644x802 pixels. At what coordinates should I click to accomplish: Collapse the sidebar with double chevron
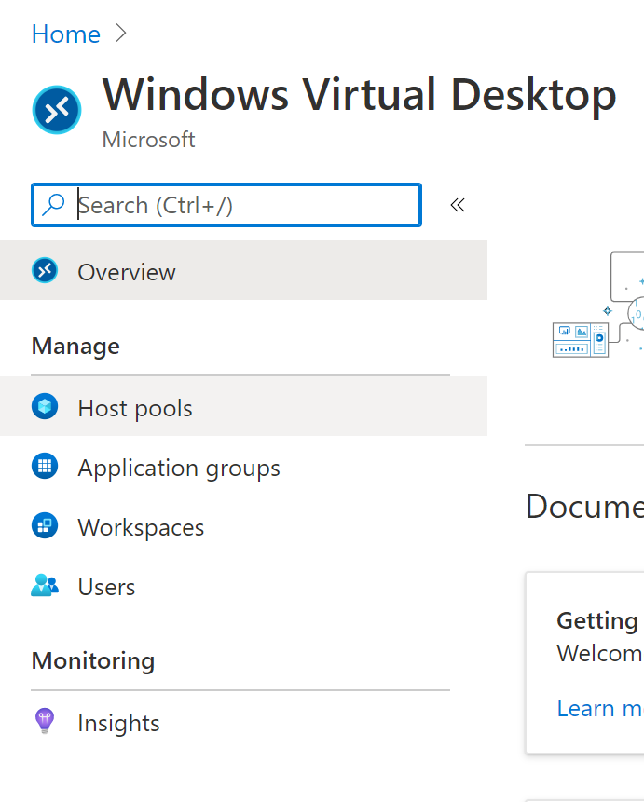tap(458, 205)
